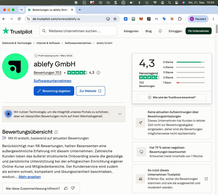
Task: Click the Hat 79 % seiner negativen Bewertungen card
Action: pyautogui.click(x=172, y=152)
